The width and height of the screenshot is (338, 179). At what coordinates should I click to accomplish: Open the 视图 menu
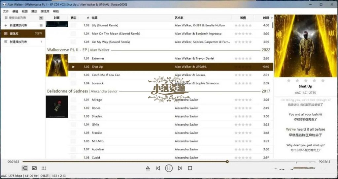pos(25,12)
